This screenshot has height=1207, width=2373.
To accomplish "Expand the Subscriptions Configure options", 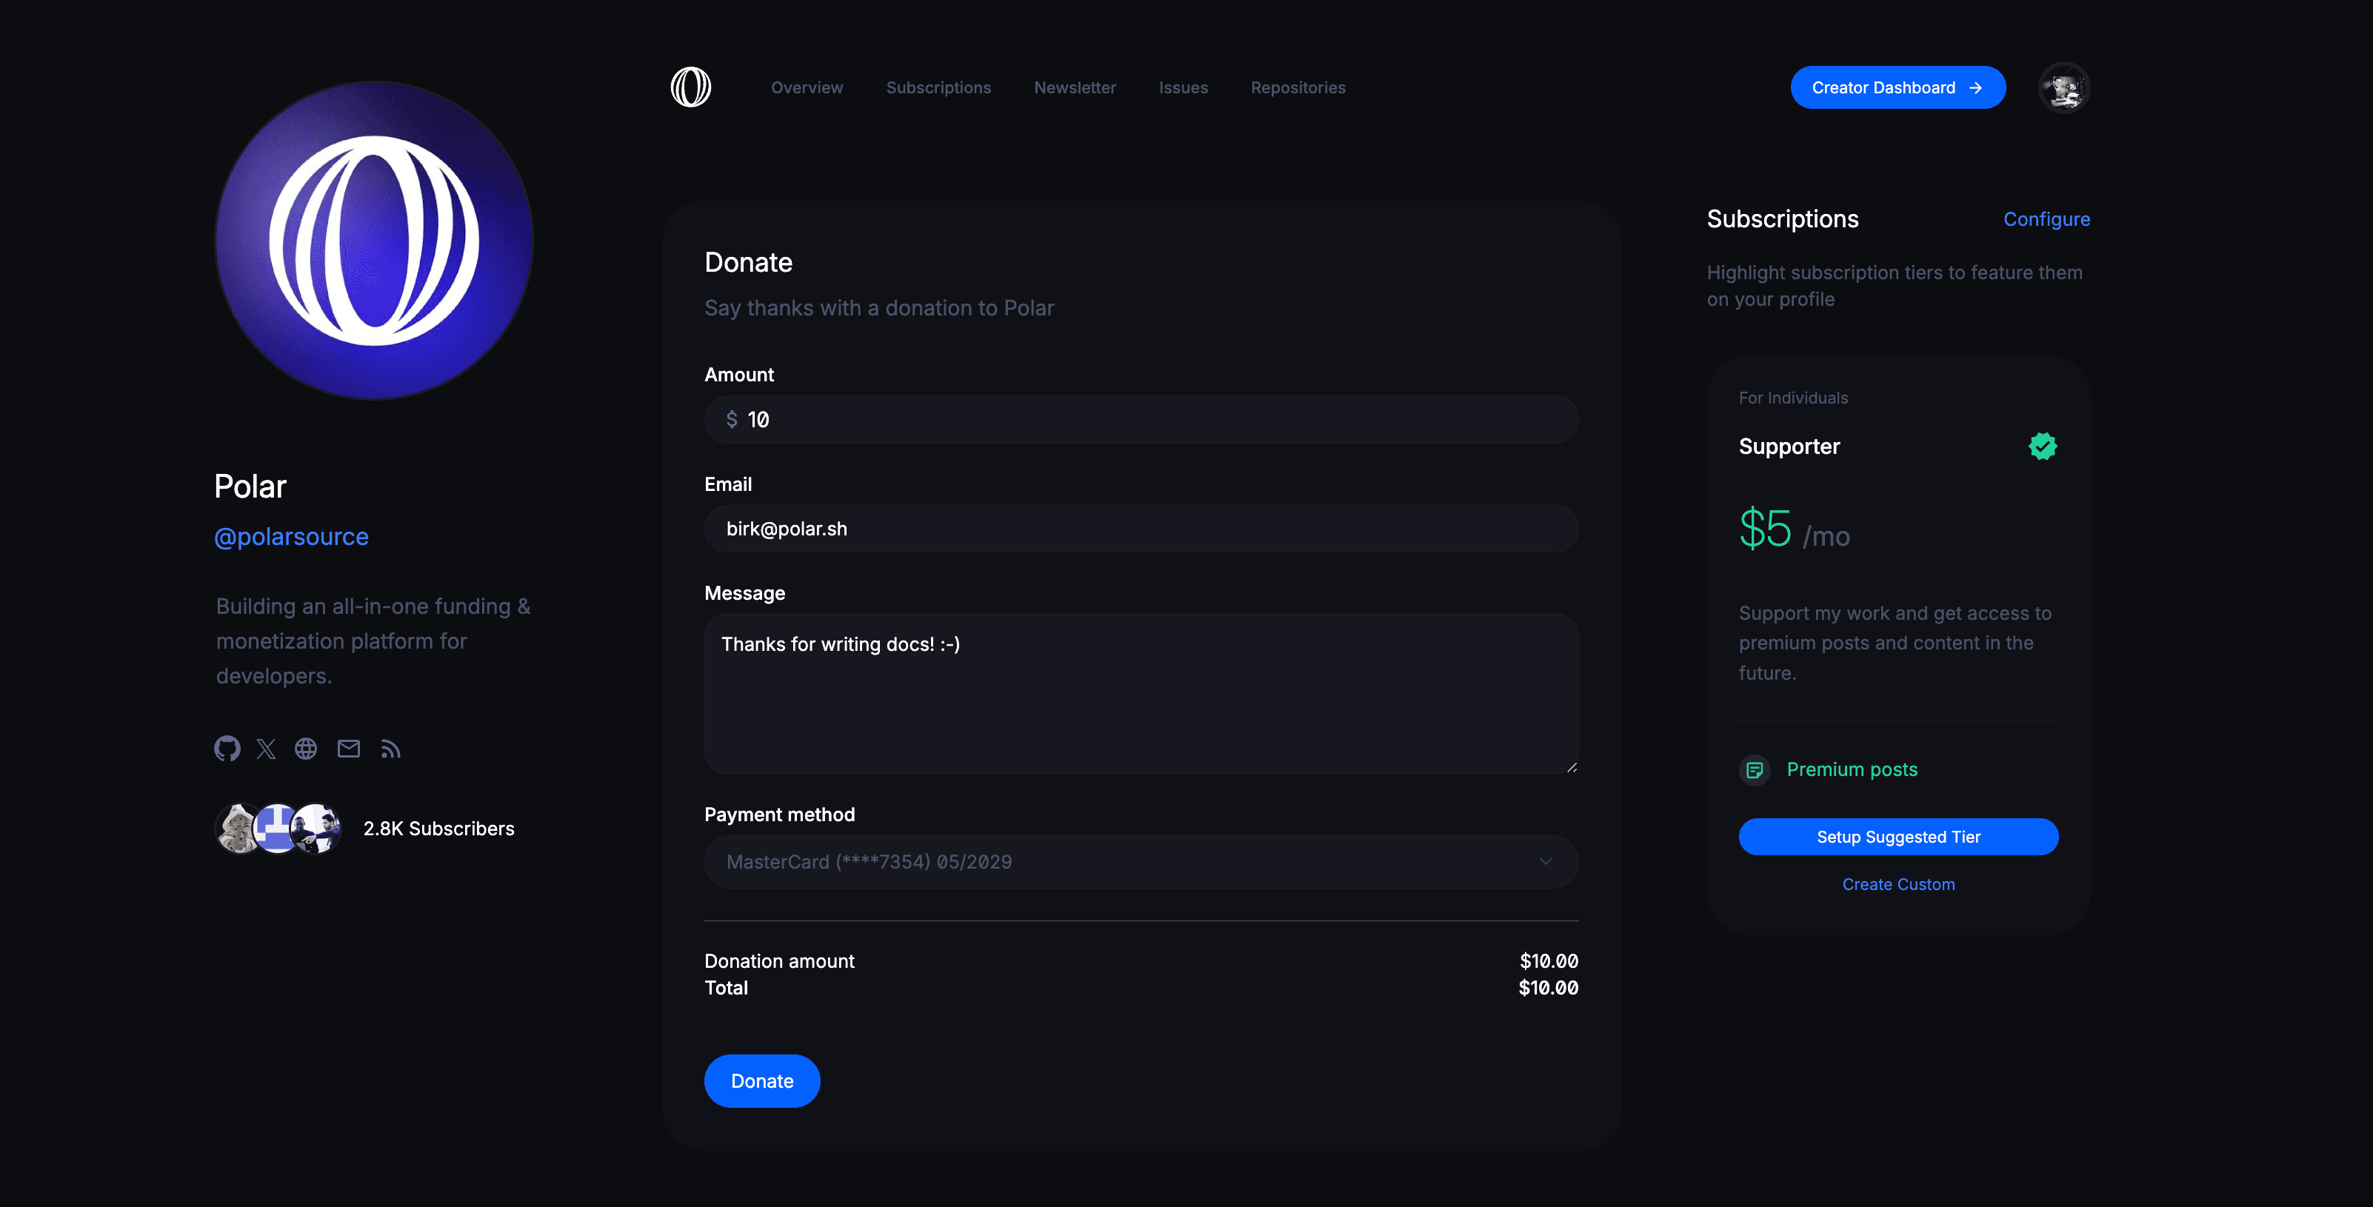I will coord(2047,217).
